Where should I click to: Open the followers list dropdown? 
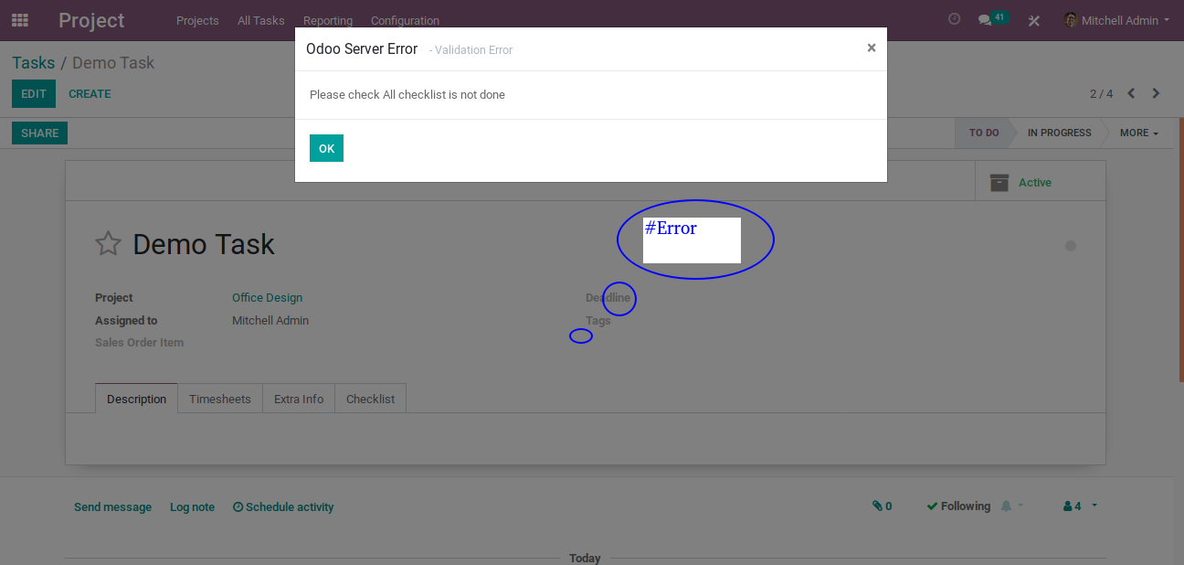pos(1080,506)
